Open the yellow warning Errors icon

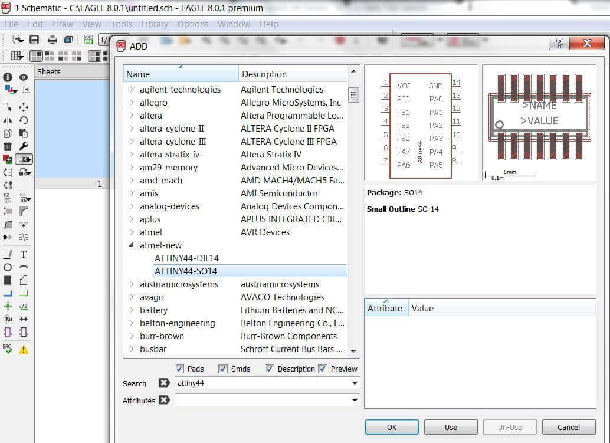pyautogui.click(x=24, y=350)
